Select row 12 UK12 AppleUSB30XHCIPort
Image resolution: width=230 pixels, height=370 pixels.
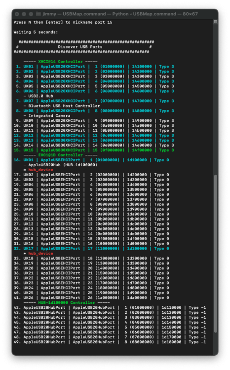pyautogui.click(x=94, y=136)
